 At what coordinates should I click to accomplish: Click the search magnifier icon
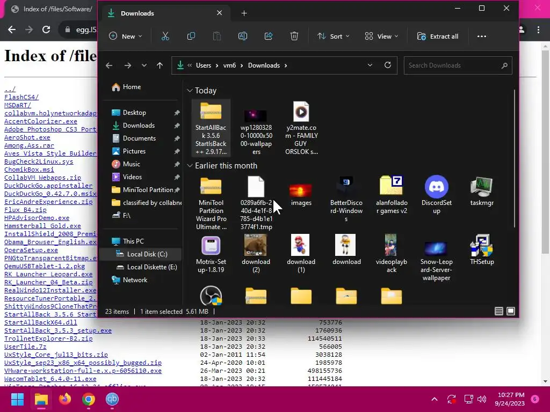click(x=504, y=65)
